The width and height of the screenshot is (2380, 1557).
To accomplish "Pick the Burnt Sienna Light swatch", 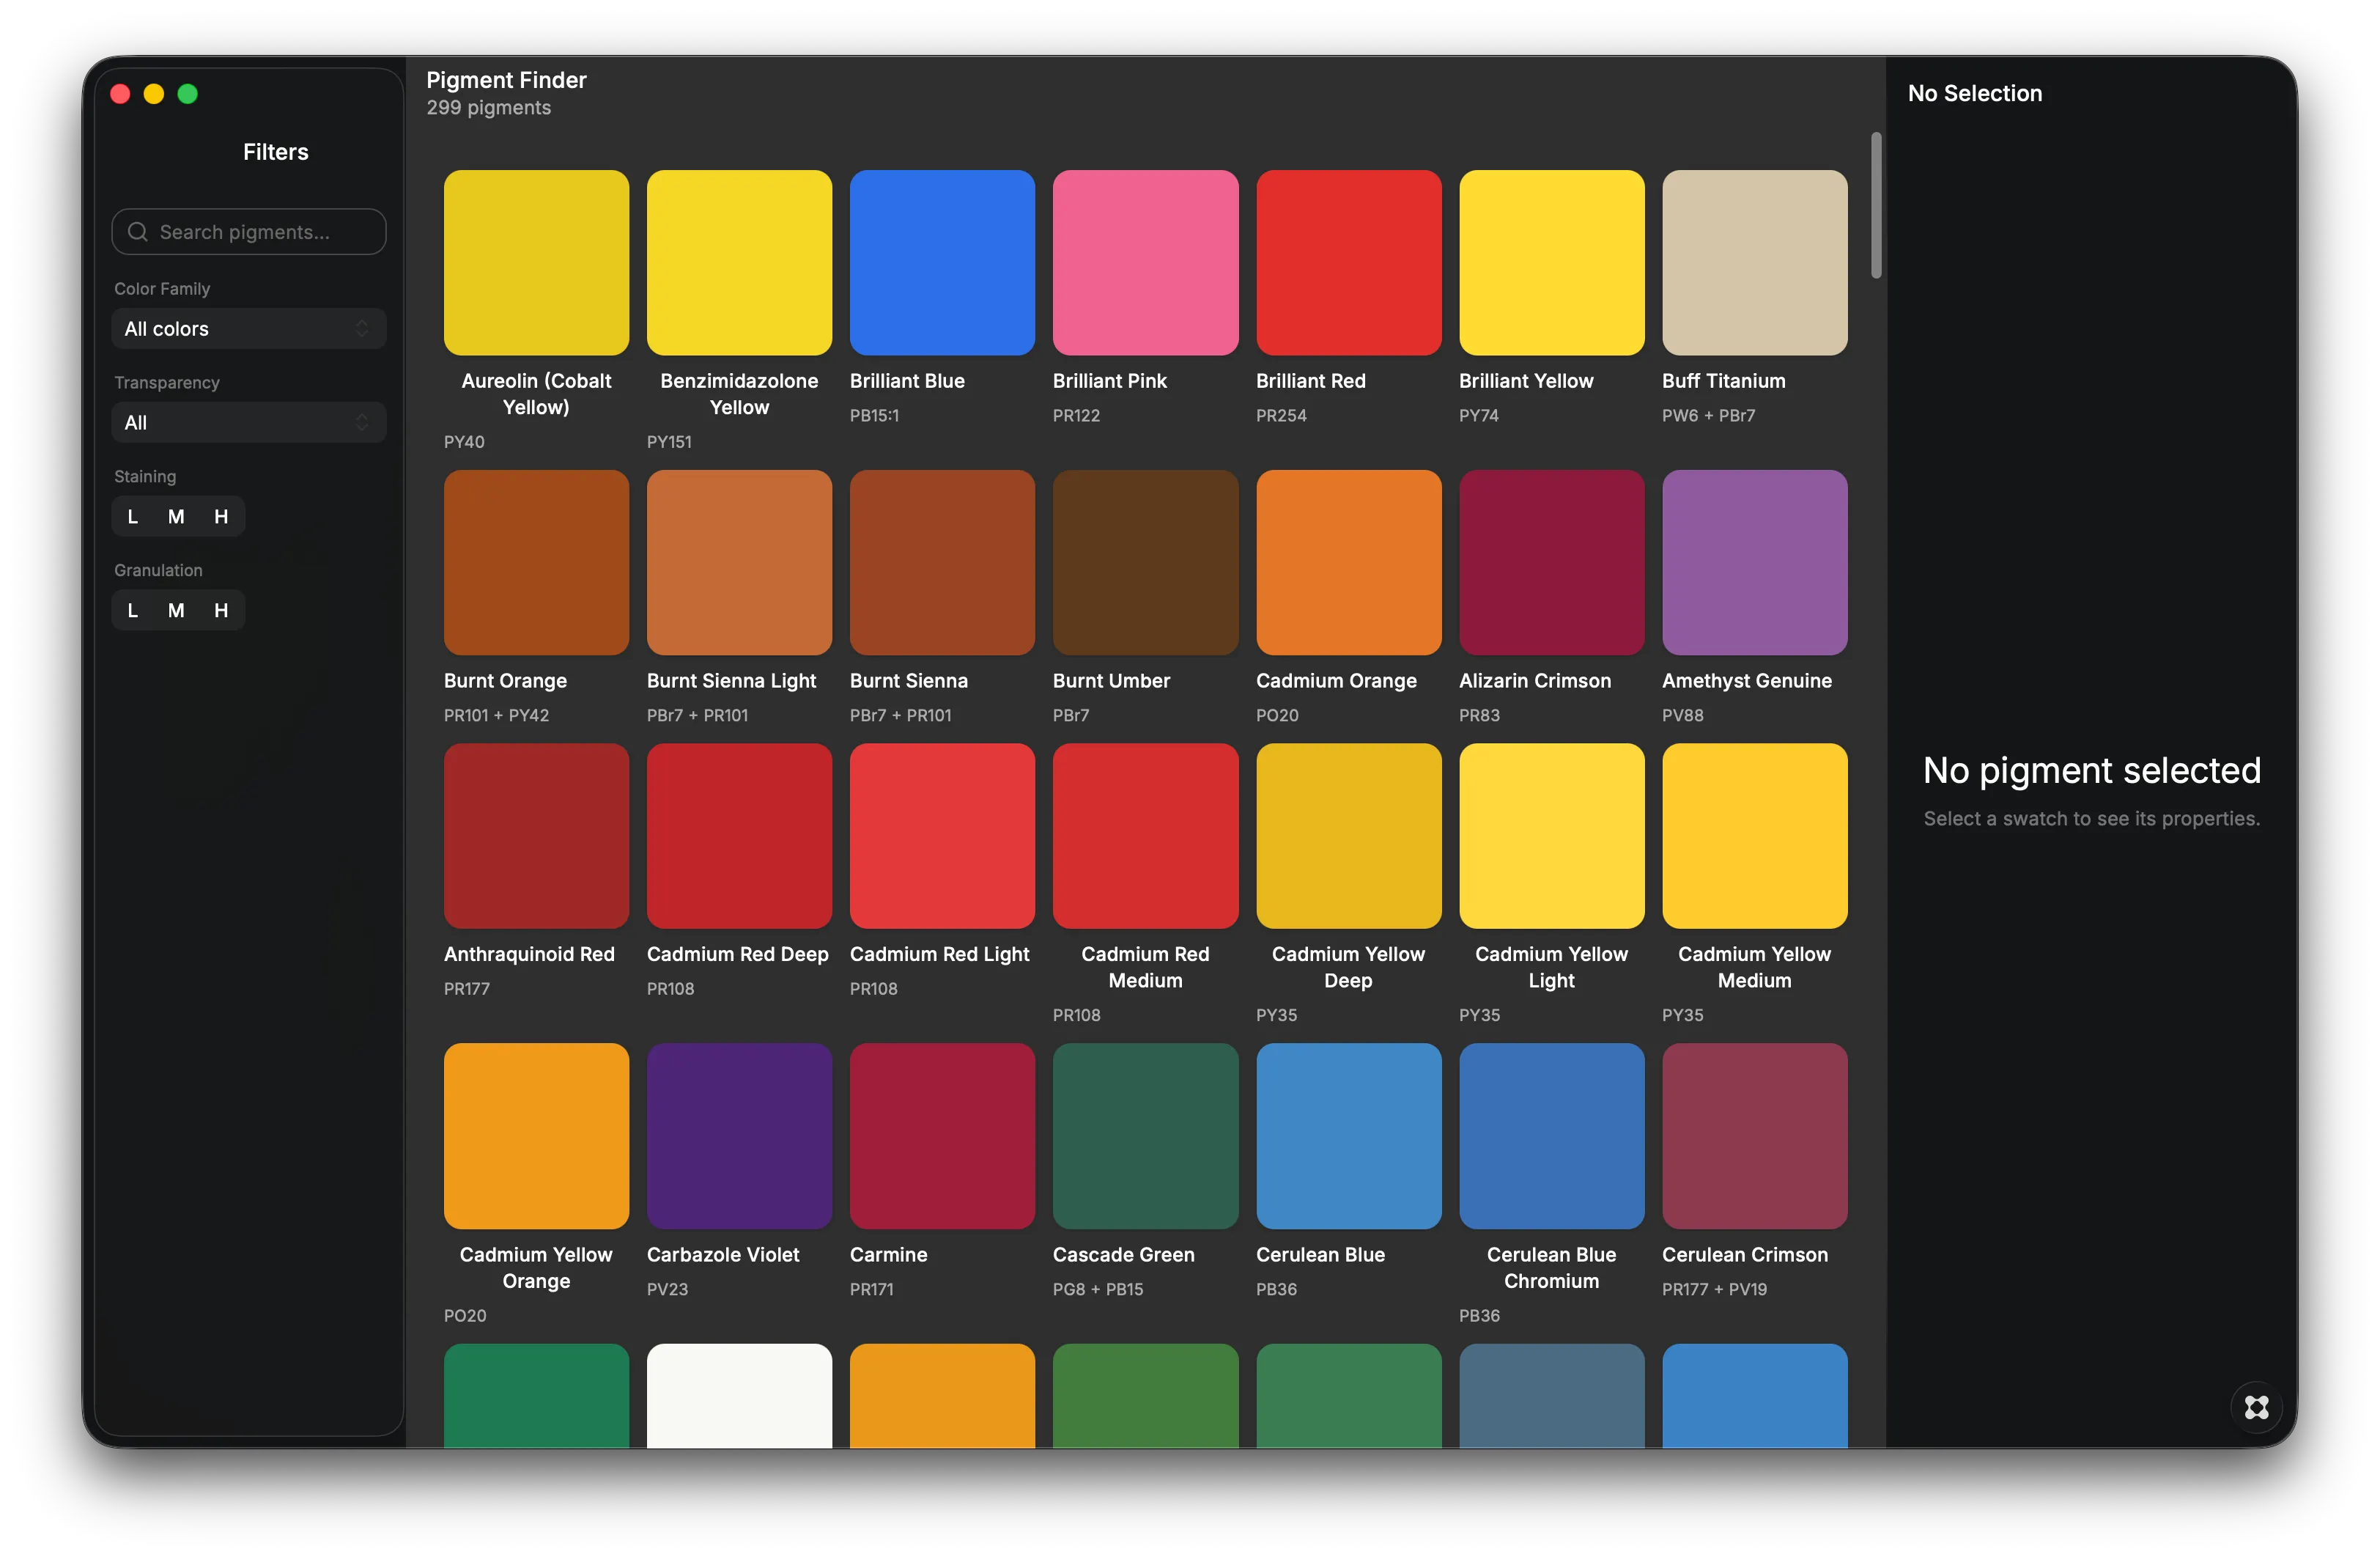I will (x=739, y=564).
